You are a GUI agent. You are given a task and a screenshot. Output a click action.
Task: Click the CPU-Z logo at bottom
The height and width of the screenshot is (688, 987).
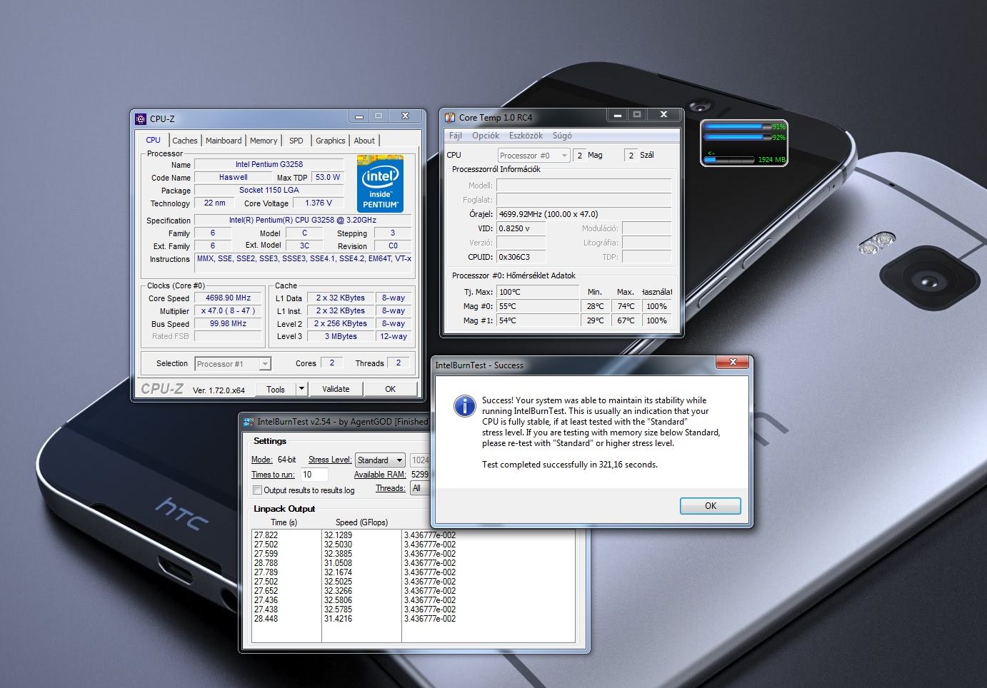tap(162, 389)
